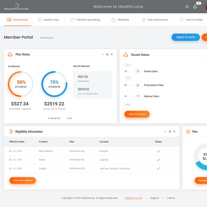Click the Medical Claim heart icon

[x=138, y=96]
